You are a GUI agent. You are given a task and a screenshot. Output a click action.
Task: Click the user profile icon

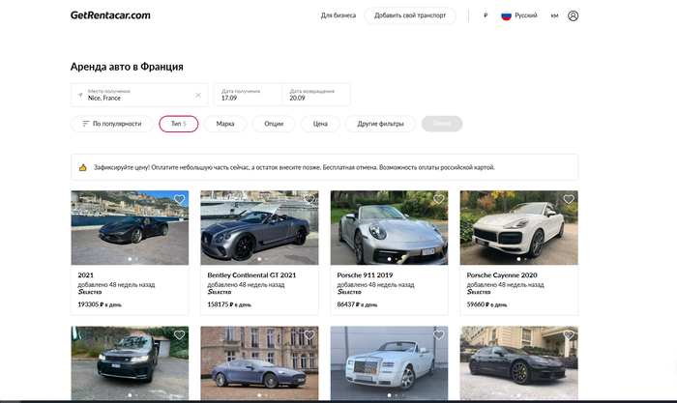click(574, 15)
